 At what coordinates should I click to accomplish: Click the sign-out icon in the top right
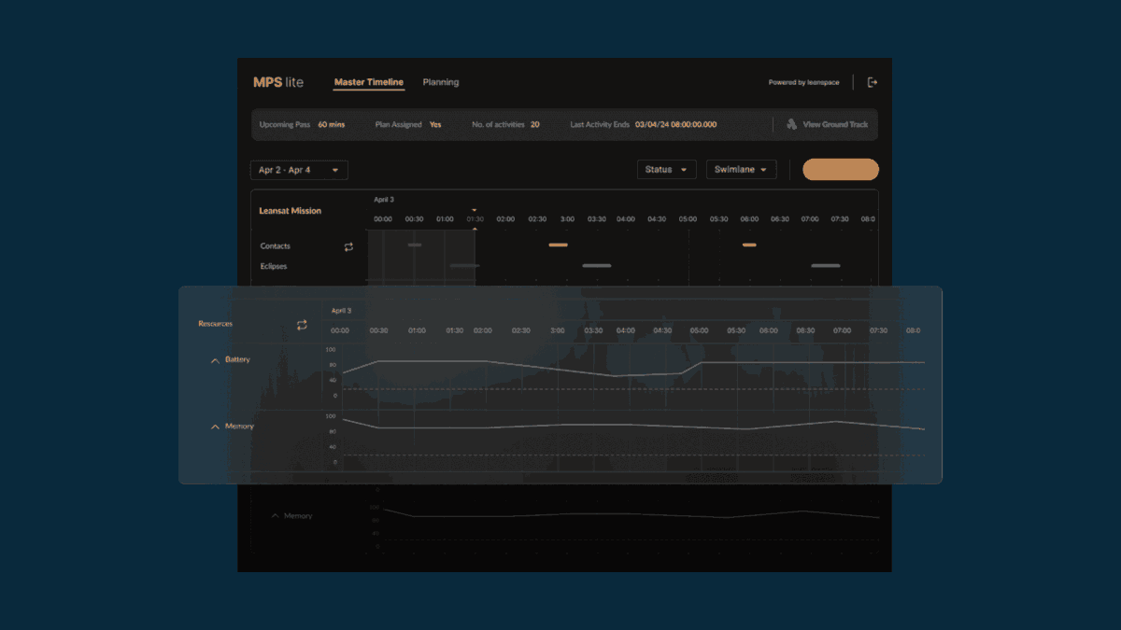pyautogui.click(x=872, y=82)
